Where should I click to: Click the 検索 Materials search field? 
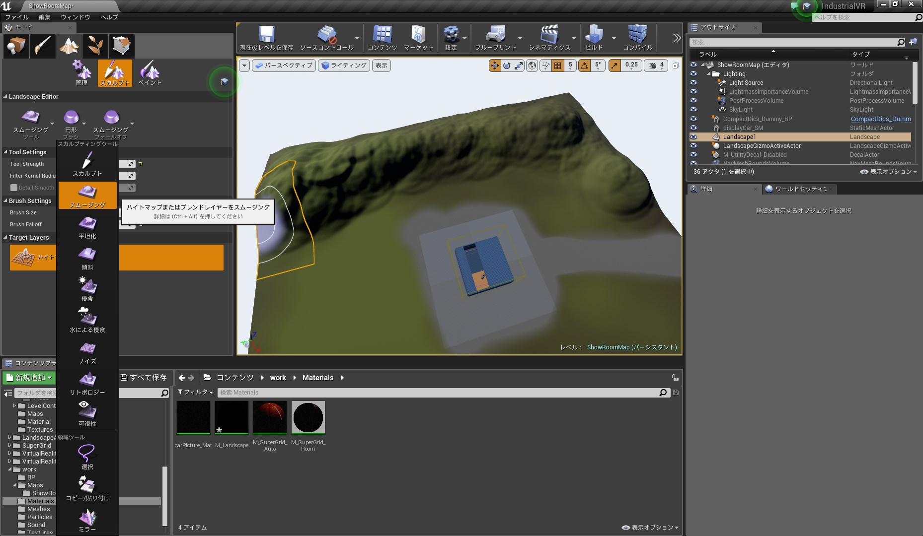click(443, 393)
